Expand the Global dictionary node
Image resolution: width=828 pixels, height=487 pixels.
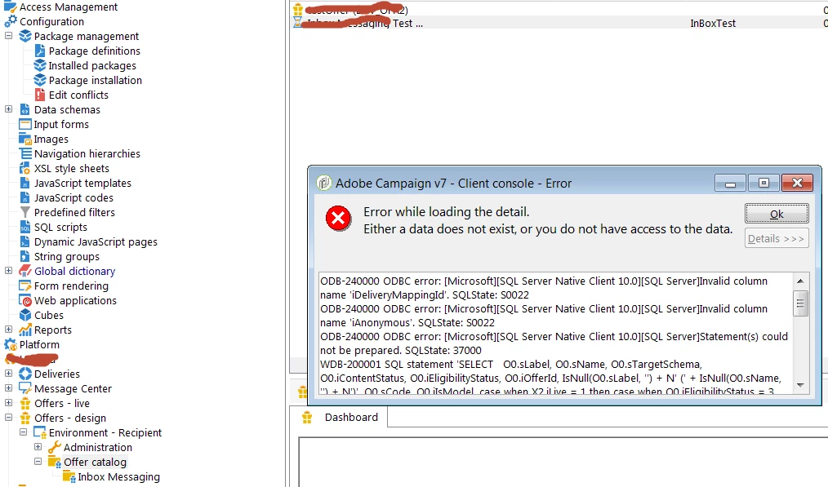[x=8, y=271]
